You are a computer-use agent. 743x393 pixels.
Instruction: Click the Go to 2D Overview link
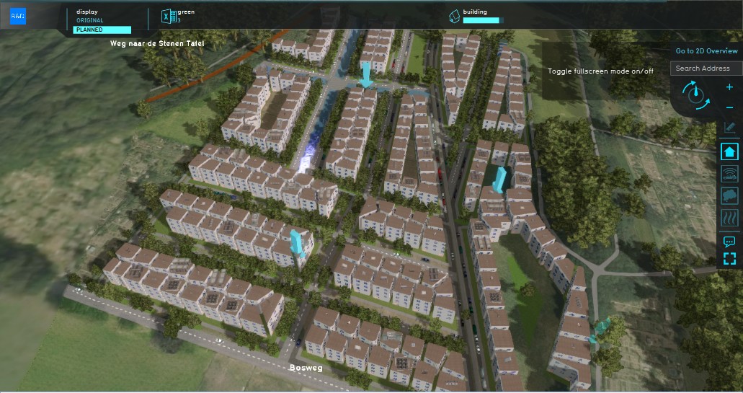[706, 51]
